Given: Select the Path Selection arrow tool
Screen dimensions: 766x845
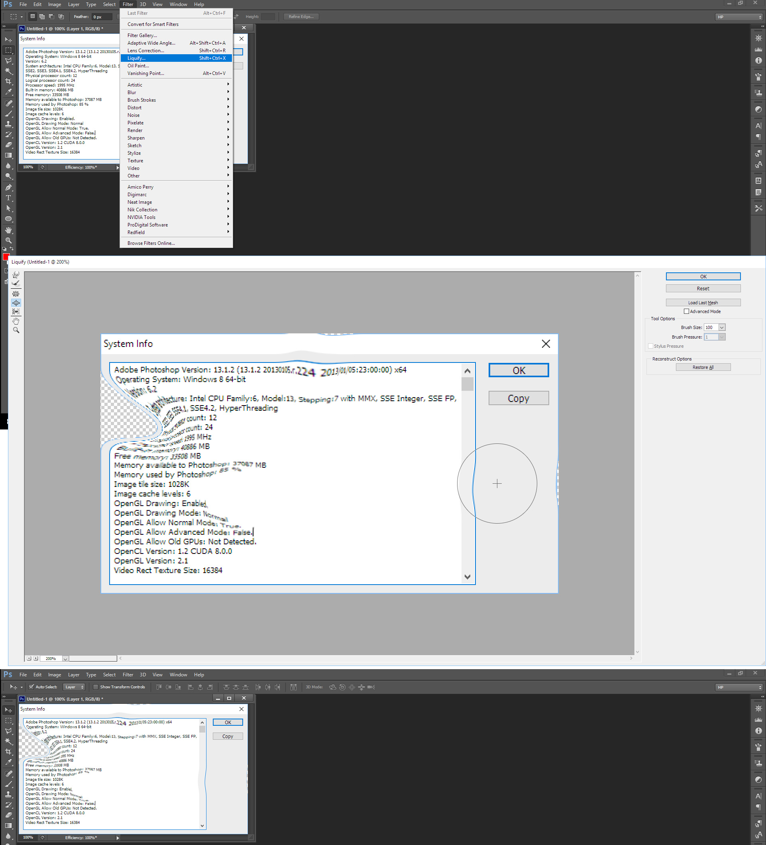Looking at the screenshot, I should (x=8, y=208).
